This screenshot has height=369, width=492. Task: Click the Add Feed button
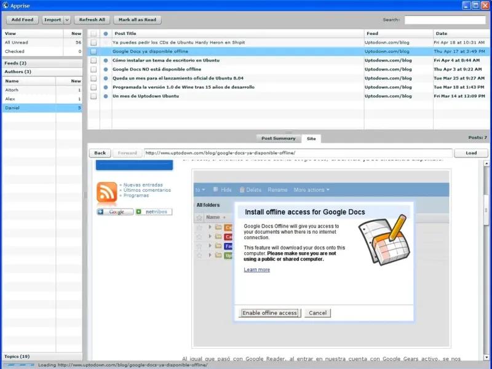tap(22, 20)
